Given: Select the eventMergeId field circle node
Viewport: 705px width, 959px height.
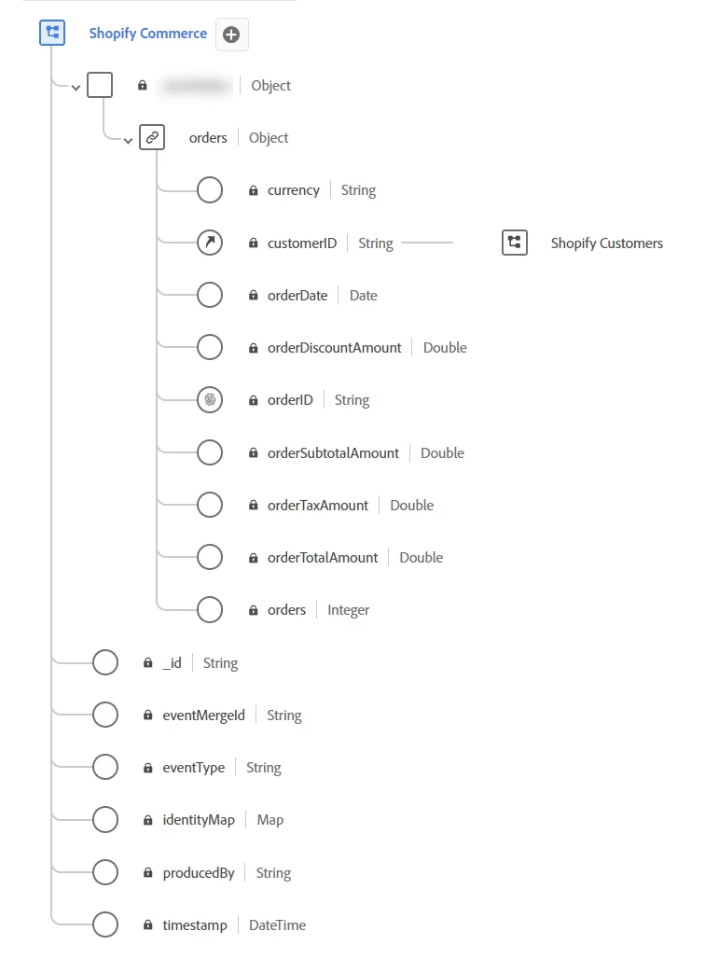Looking at the screenshot, I should click(105, 715).
